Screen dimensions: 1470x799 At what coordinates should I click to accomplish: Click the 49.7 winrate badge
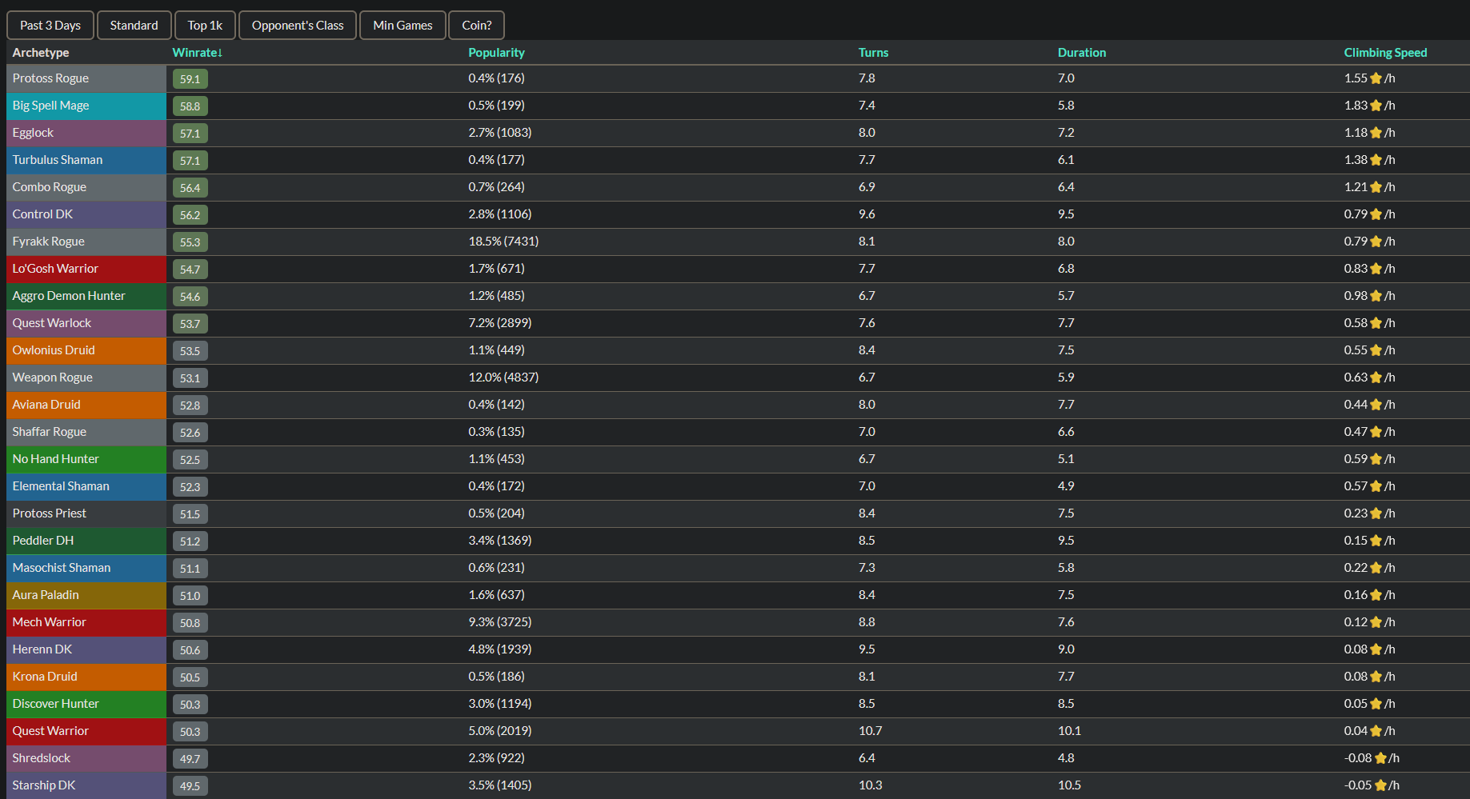click(x=190, y=759)
